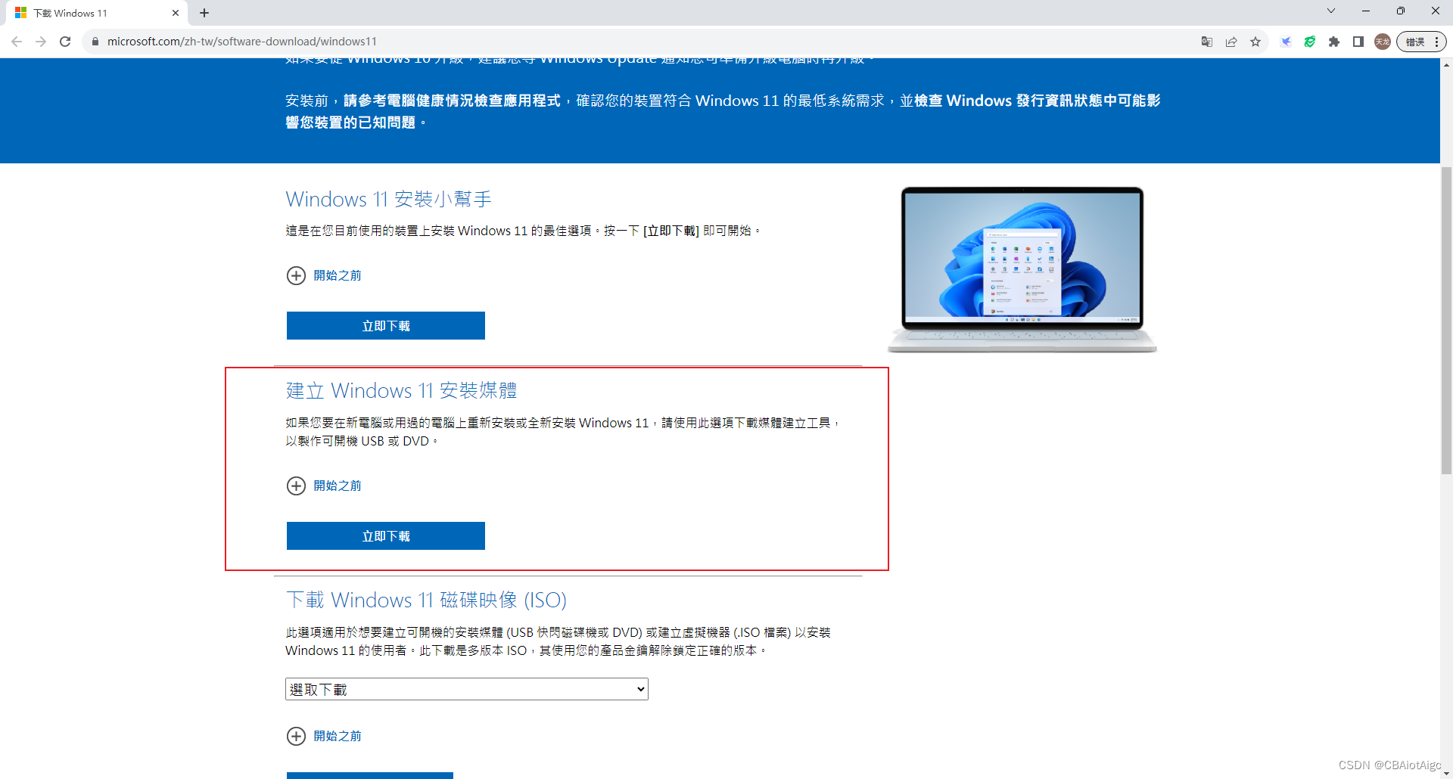Click heading Windows 11 安裝小幫手
Screen dimensions: 1453x779
point(389,199)
